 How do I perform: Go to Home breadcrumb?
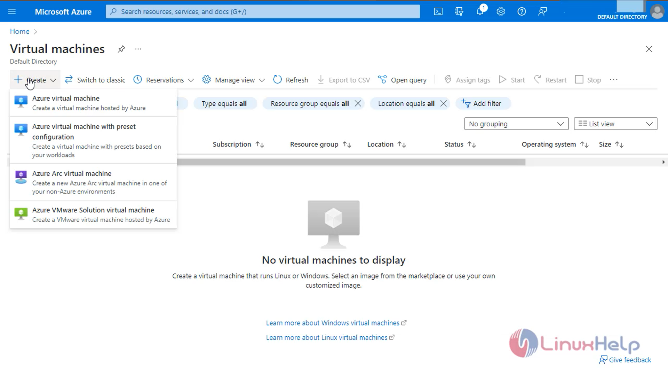click(x=19, y=31)
